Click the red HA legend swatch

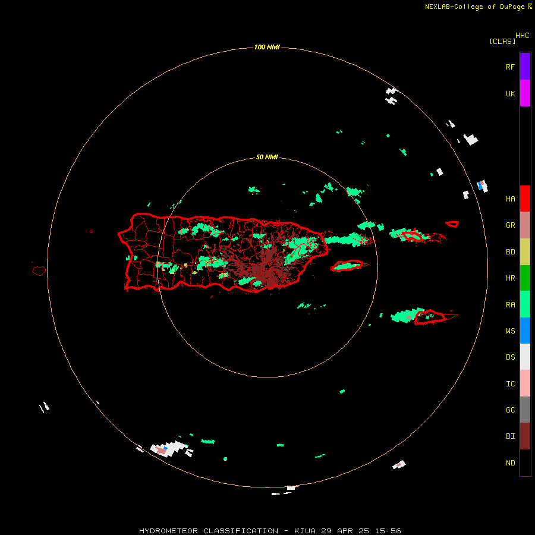(x=525, y=199)
